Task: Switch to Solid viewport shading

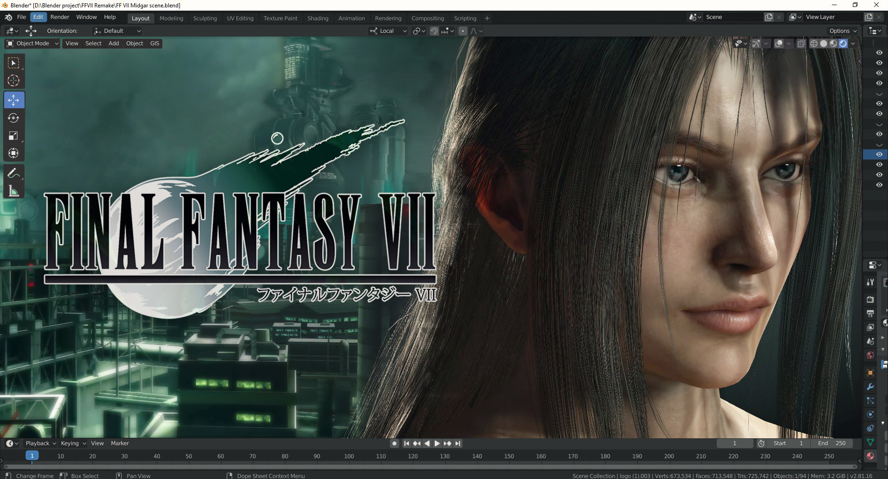Action: point(824,43)
